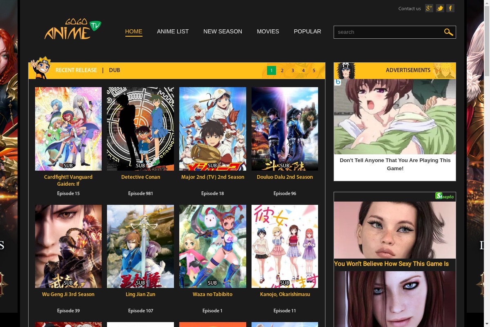Click the Episode 107 text
Screen dimensions: 490x327
[x=140, y=311]
